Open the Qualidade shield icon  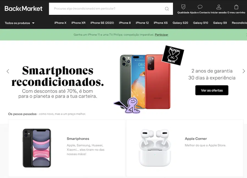(183, 7)
